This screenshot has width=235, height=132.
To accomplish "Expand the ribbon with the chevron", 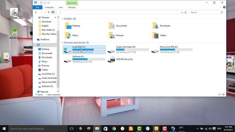I will [x=220, y=7].
